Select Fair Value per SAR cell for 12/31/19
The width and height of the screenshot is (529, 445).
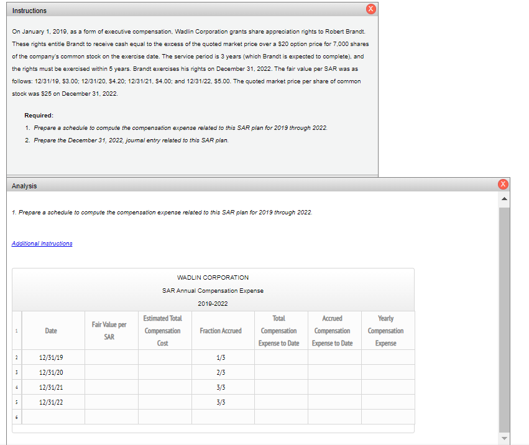coord(111,357)
